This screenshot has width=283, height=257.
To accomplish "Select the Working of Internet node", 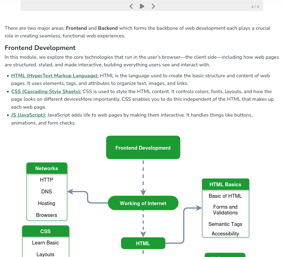I will [143, 203].
